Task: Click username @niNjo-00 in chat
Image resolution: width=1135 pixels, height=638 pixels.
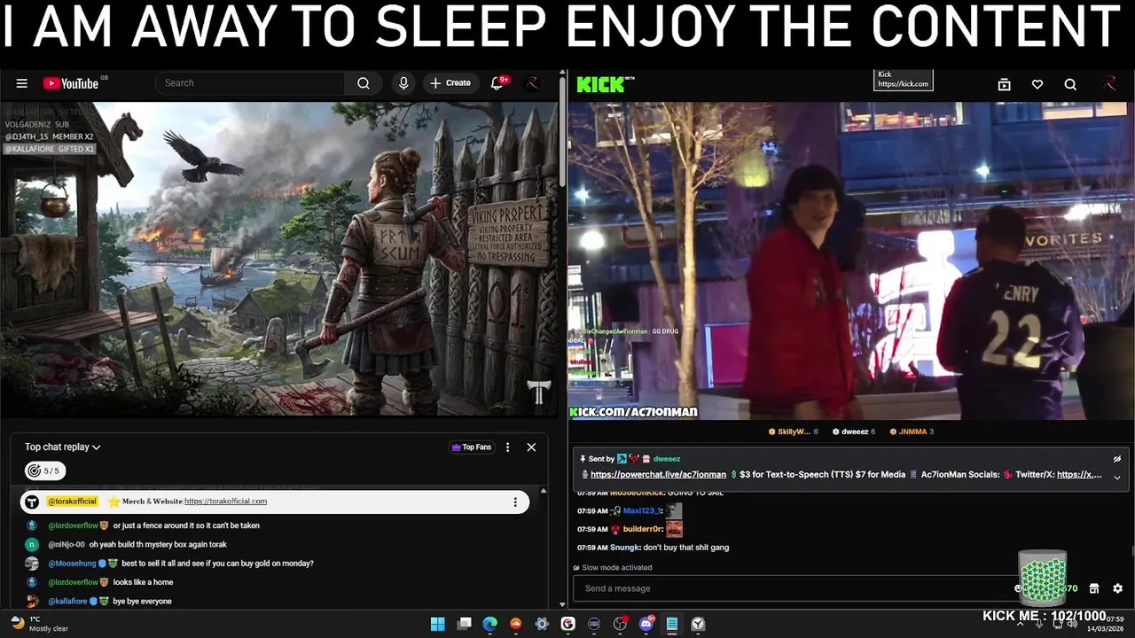Action: [67, 545]
